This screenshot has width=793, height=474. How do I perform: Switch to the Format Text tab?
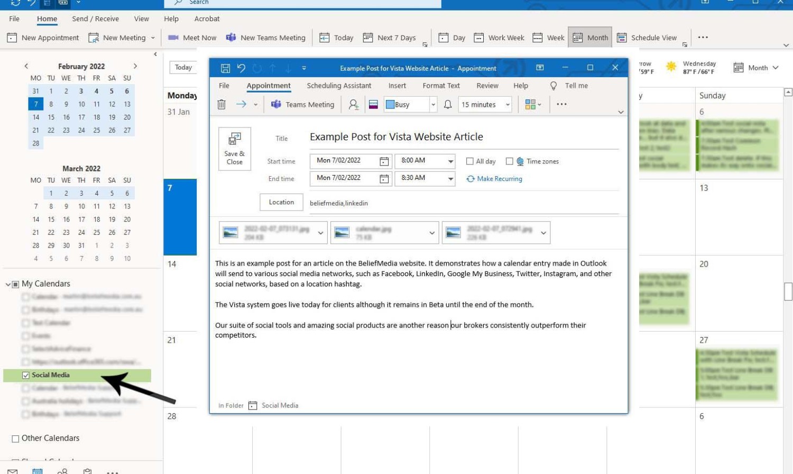(x=441, y=86)
